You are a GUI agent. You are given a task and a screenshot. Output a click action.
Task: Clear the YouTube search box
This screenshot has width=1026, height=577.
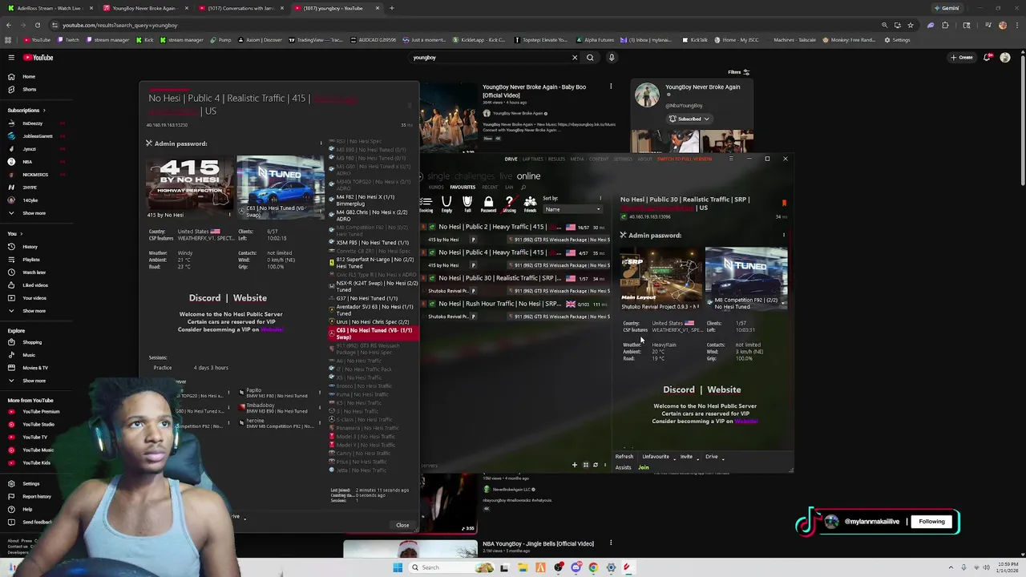(x=574, y=58)
